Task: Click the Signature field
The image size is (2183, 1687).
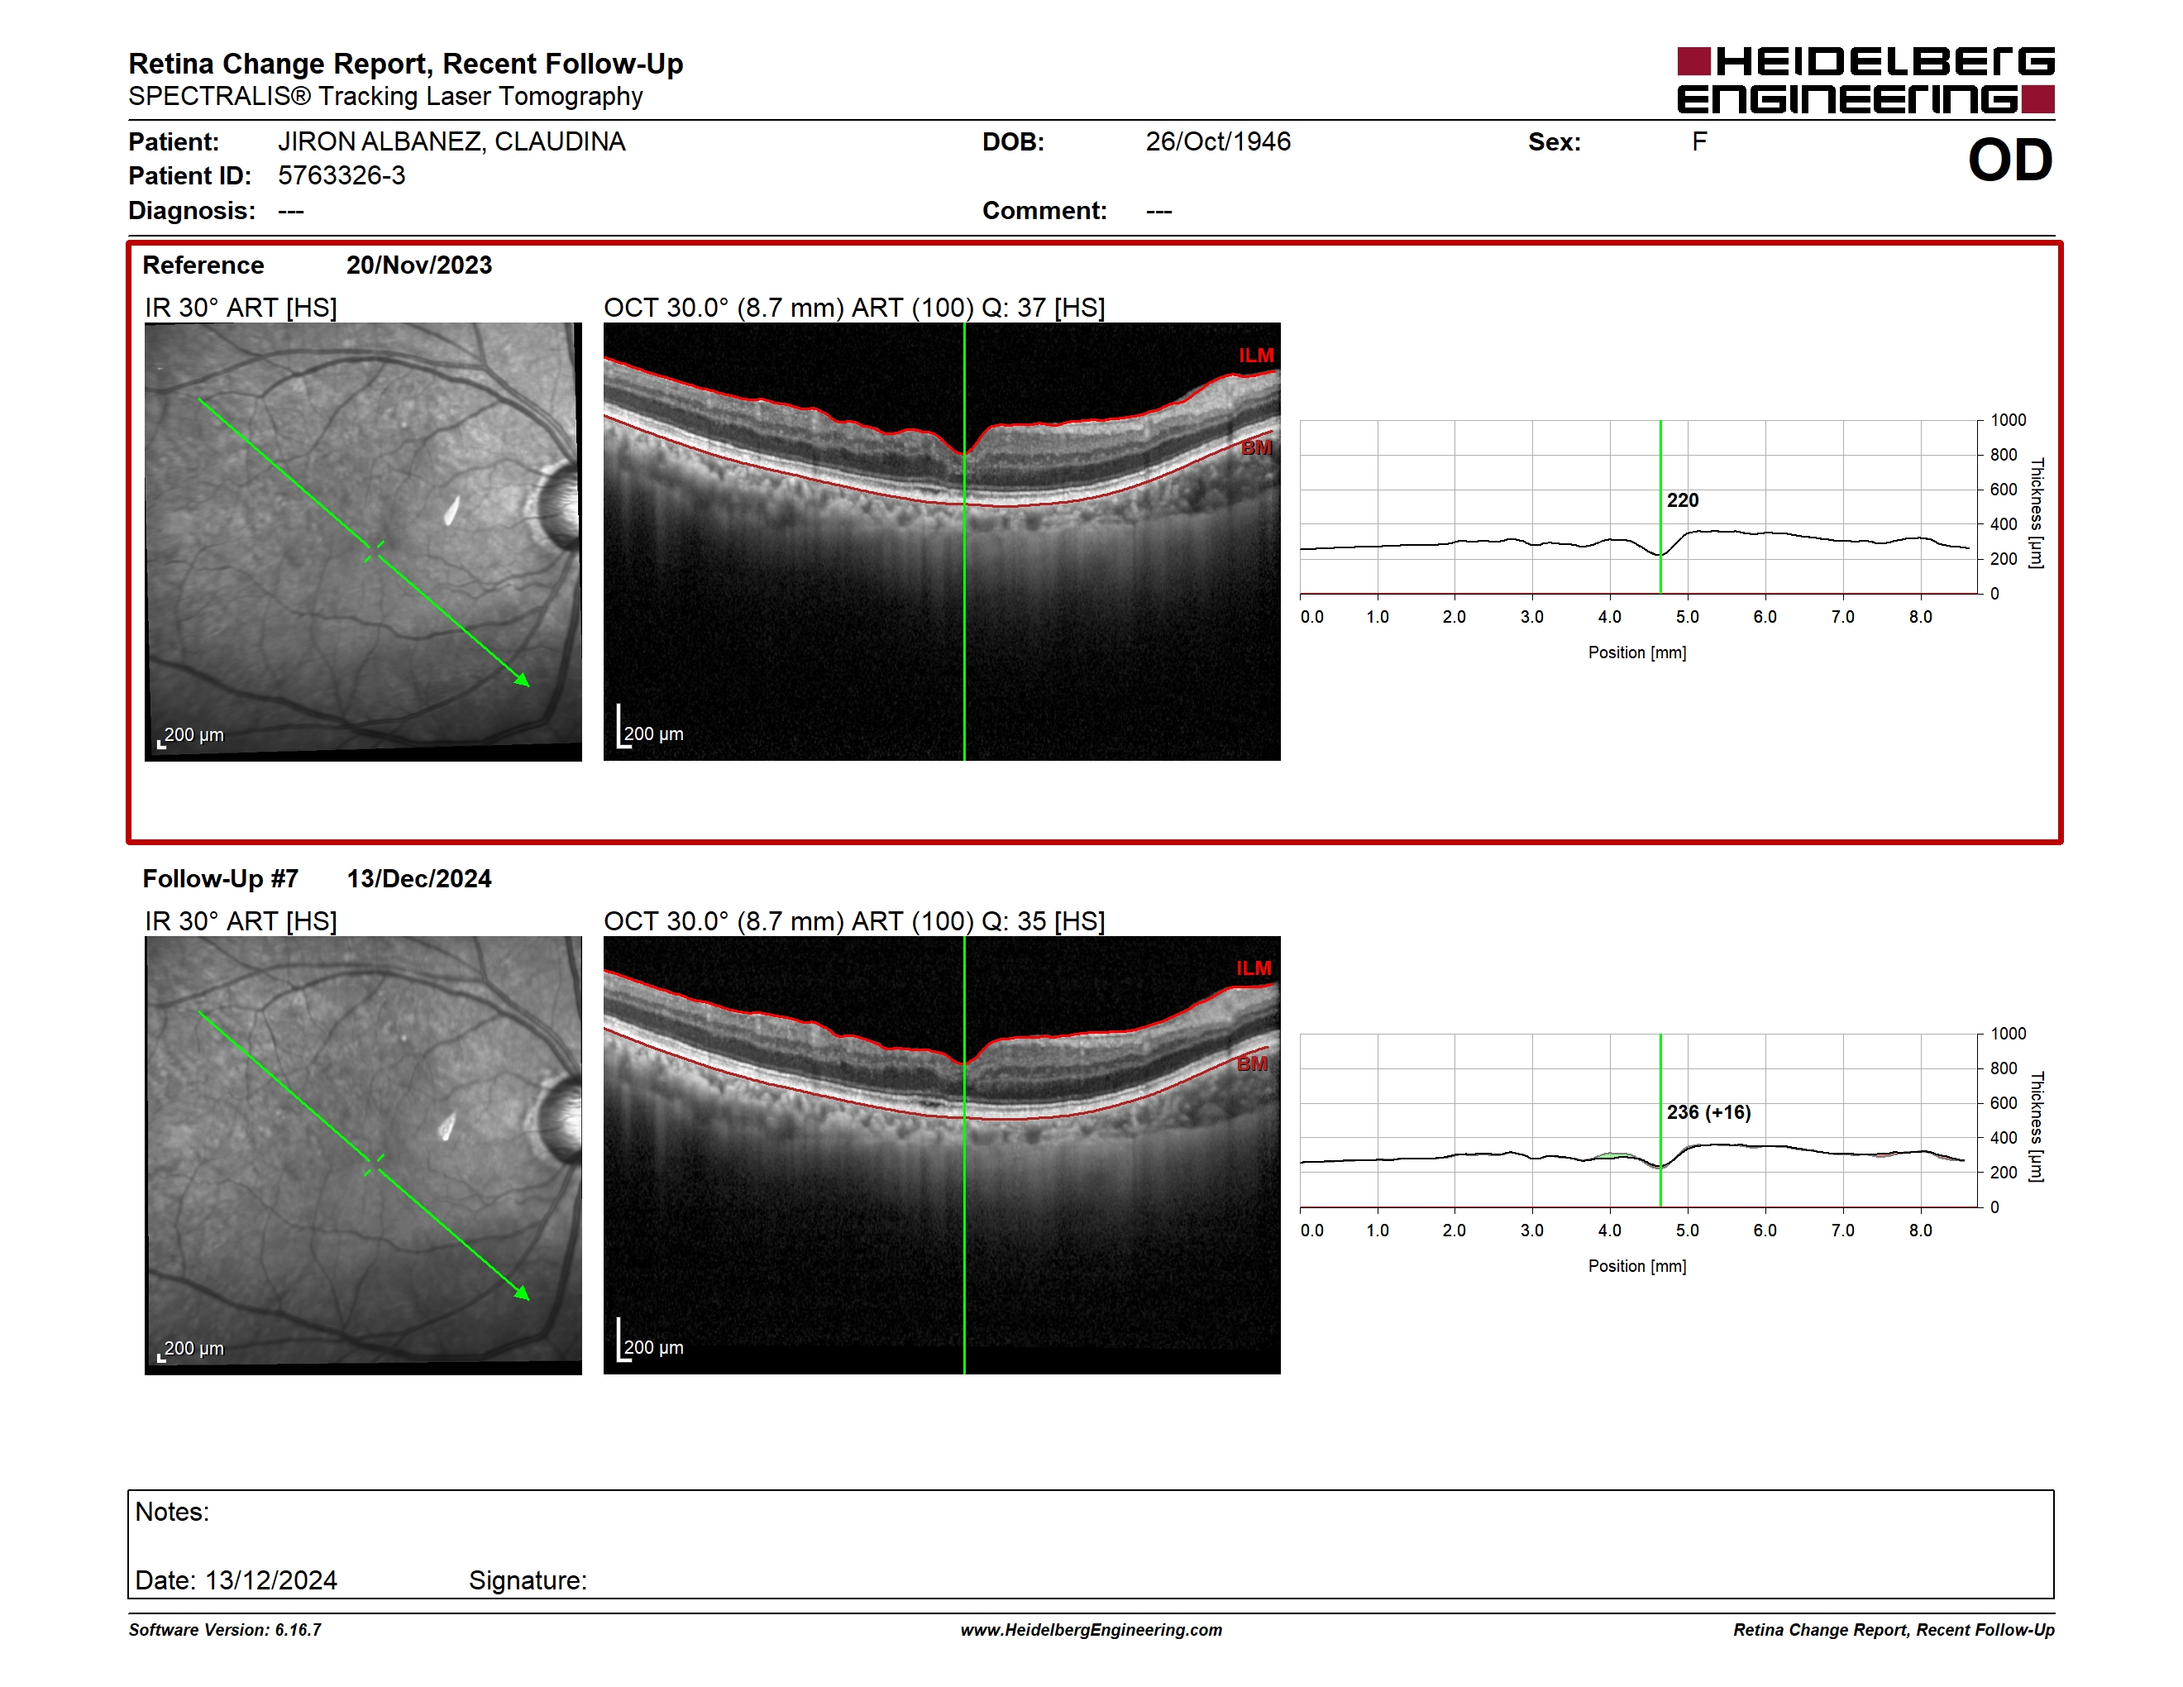Action: pyautogui.click(x=528, y=1580)
